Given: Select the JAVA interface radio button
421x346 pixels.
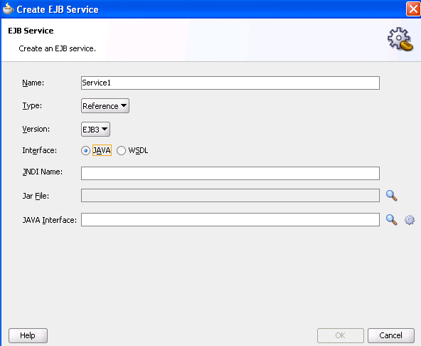Looking at the screenshot, I should (85, 150).
